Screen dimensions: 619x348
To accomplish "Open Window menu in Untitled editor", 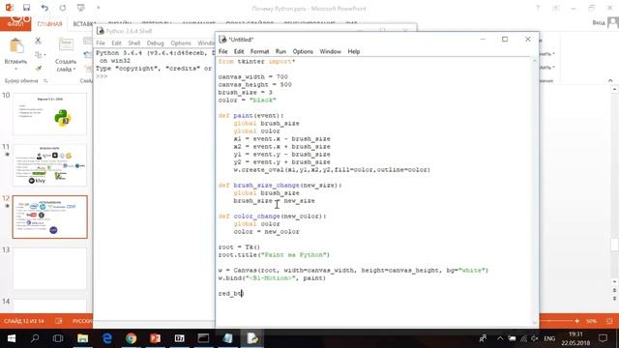I will click(x=331, y=51).
